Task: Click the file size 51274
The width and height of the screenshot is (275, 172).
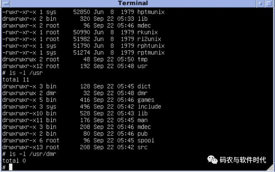Action: click(x=82, y=53)
